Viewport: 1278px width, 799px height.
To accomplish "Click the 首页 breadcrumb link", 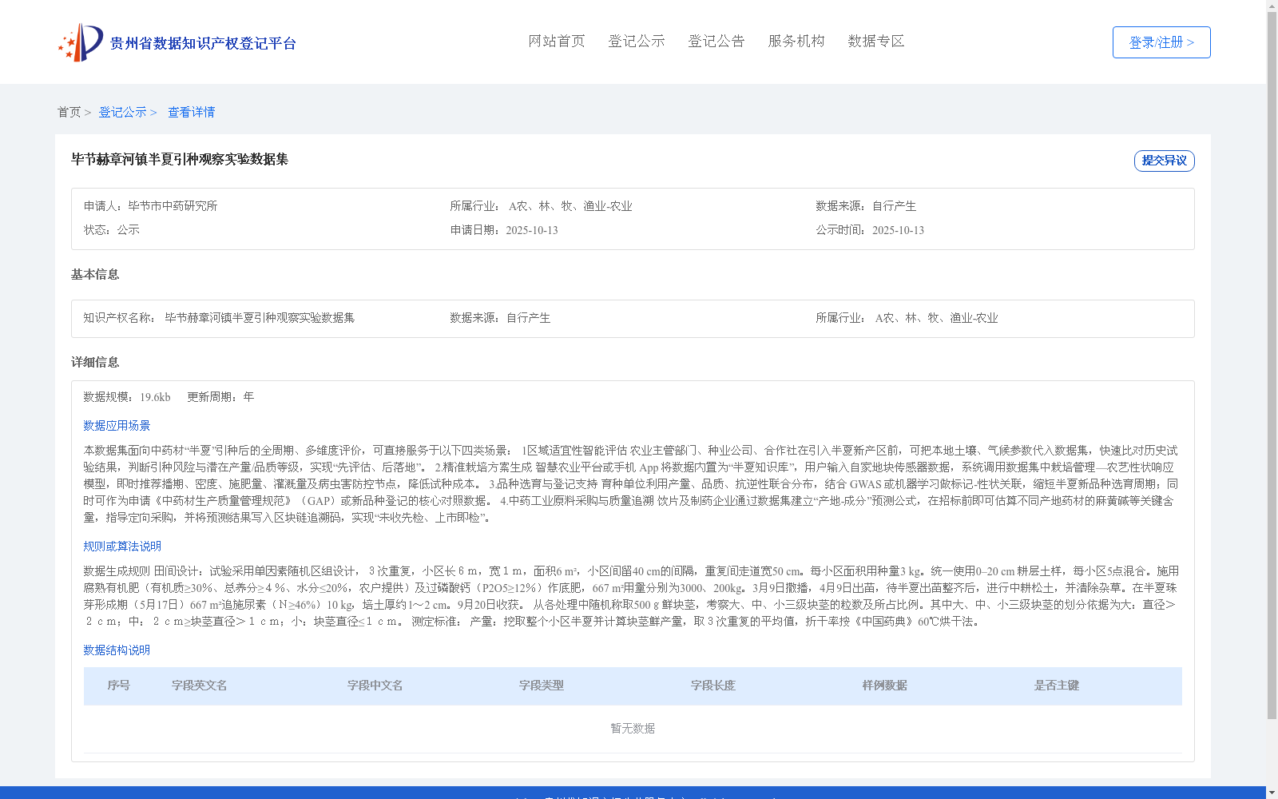I will click(x=69, y=112).
